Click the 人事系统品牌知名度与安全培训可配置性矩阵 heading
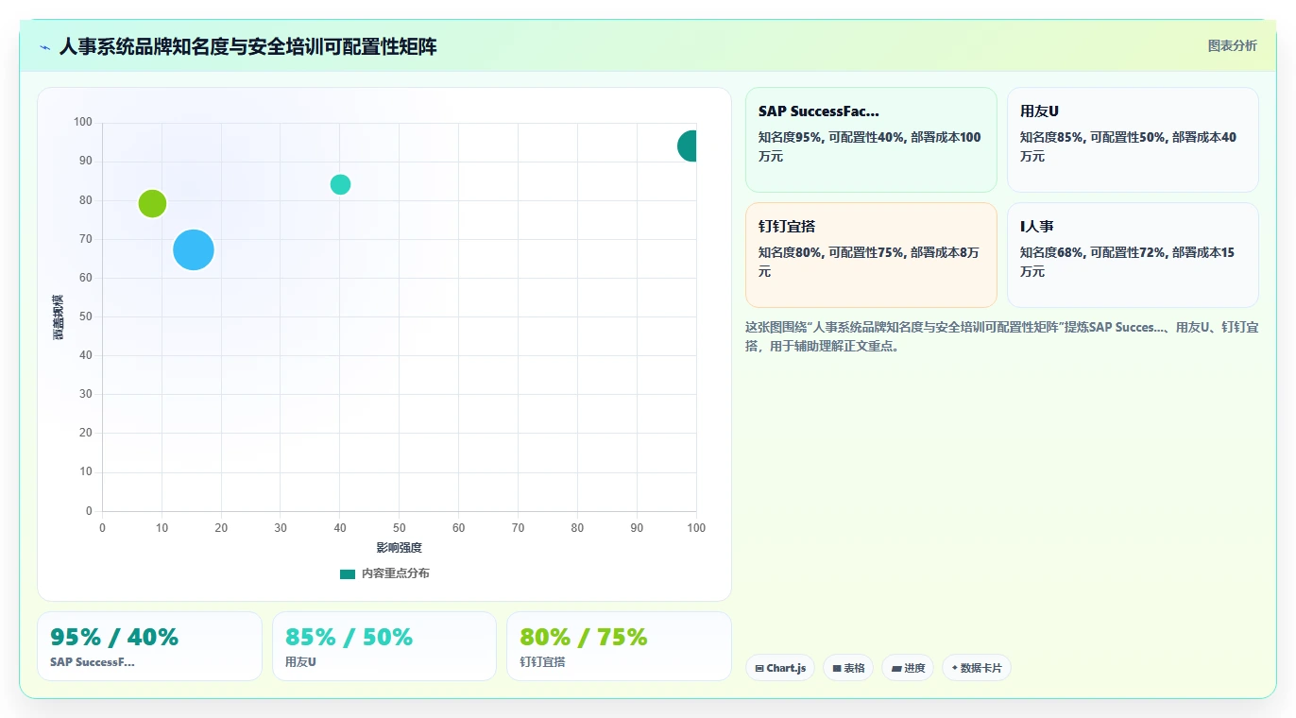Image resolution: width=1296 pixels, height=718 pixels. point(248,46)
